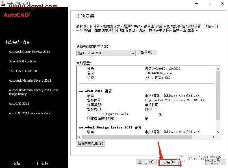This screenshot has height=168, width=228.
Task: Click the horizontal scroll-right arrow
Action: (214, 137)
